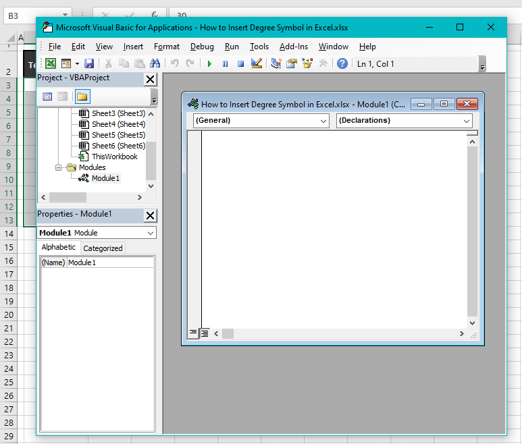This screenshot has height=444, width=522.
Task: Click the Full Module View button
Action: click(x=205, y=333)
